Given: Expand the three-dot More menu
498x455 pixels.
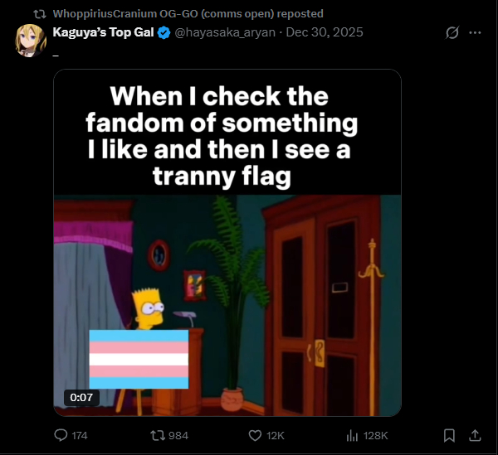Looking at the screenshot, I should point(476,32).
